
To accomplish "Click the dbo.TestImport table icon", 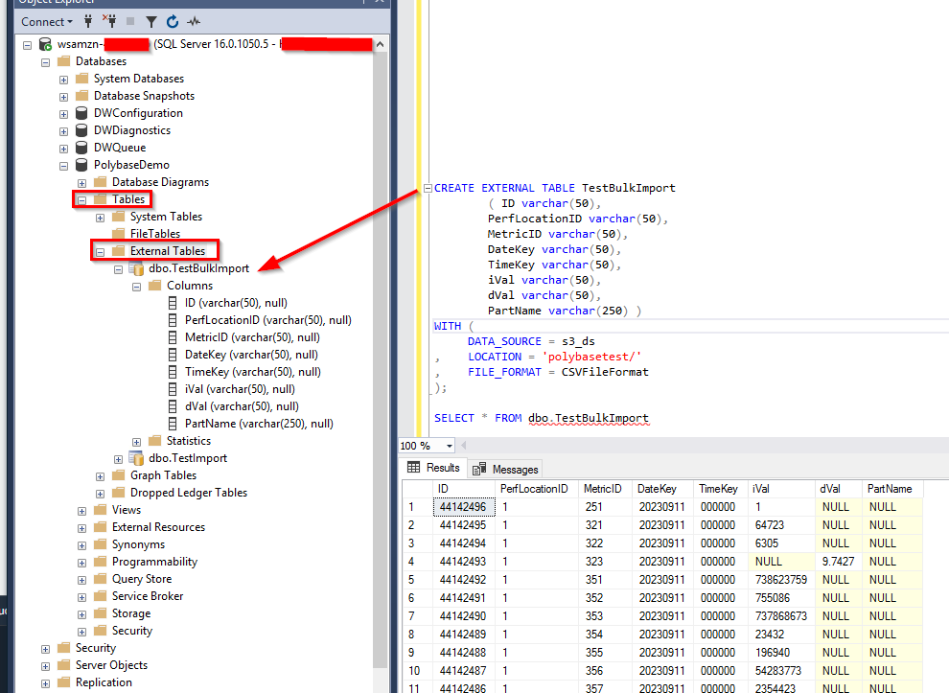I will coord(137,458).
